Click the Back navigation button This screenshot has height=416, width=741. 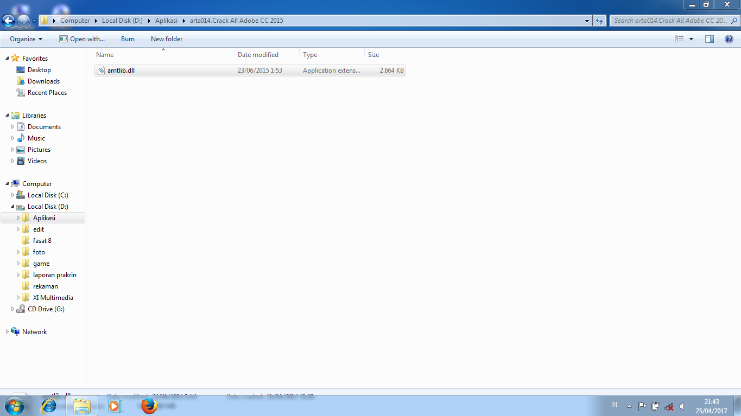click(x=8, y=21)
